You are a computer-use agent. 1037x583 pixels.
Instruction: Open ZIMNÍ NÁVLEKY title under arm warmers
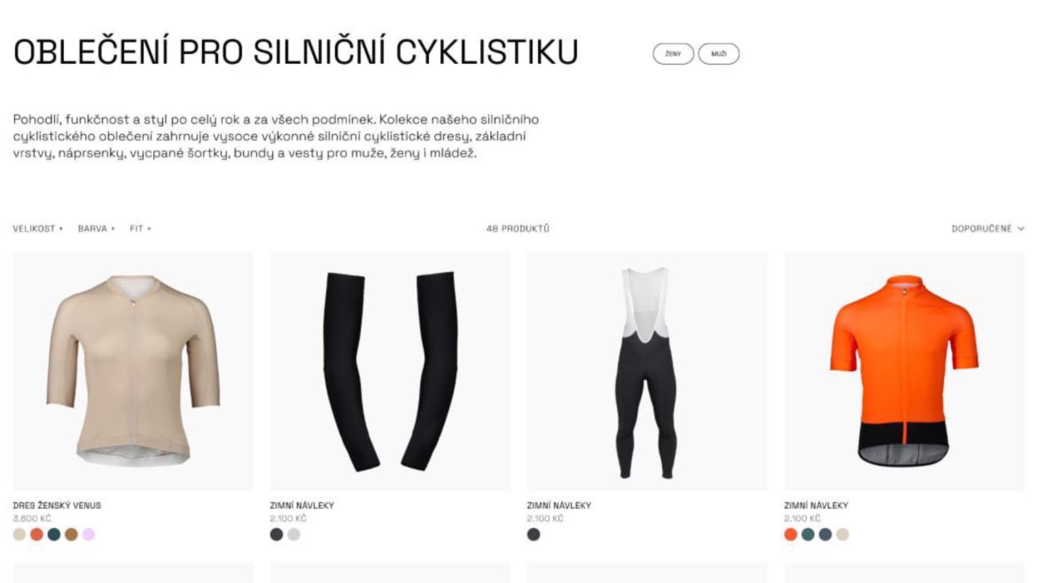tap(302, 505)
